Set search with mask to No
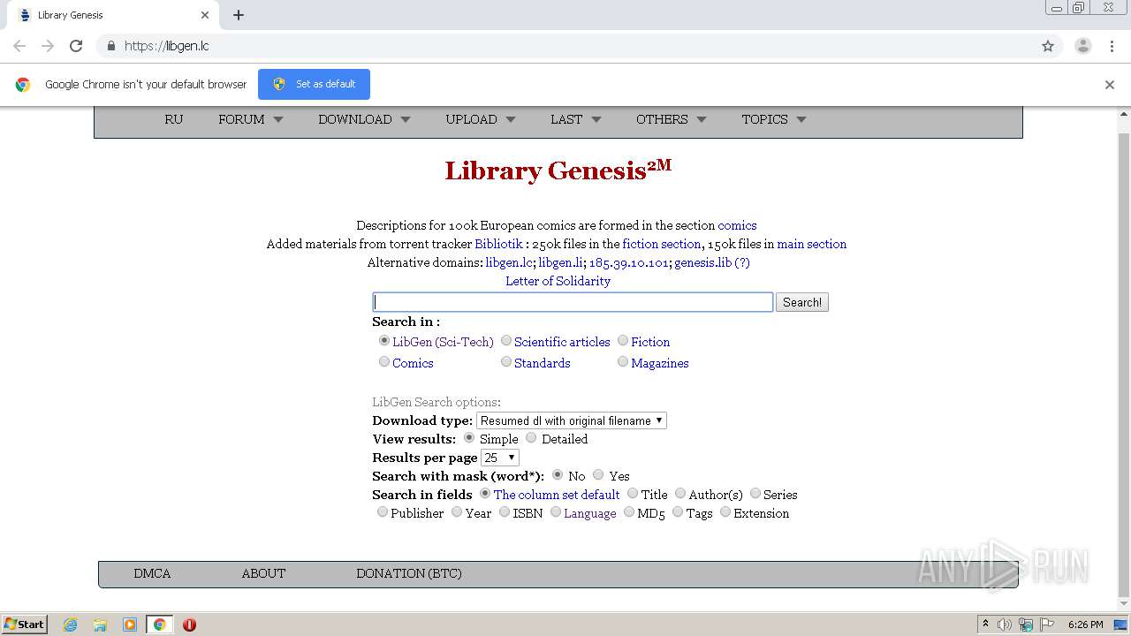Image resolution: width=1131 pixels, height=636 pixels. (x=558, y=474)
